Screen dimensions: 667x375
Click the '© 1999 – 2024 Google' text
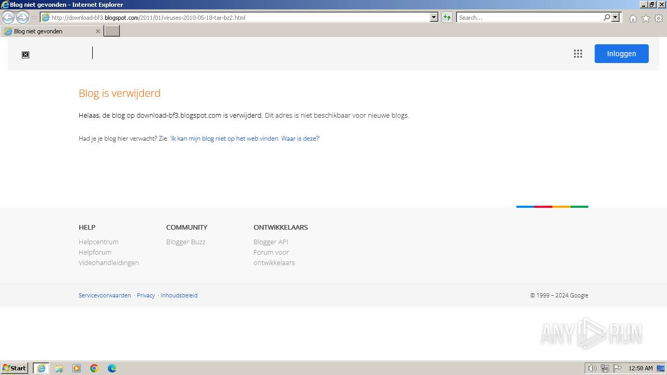(559, 295)
